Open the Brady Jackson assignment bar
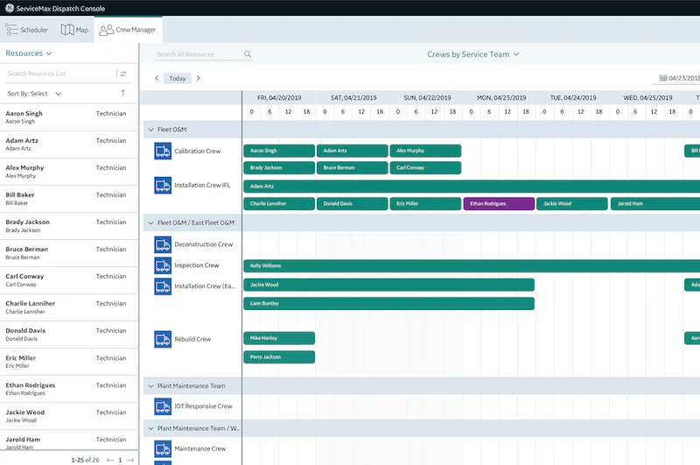Image resolution: width=700 pixels, height=465 pixels. [x=279, y=168]
